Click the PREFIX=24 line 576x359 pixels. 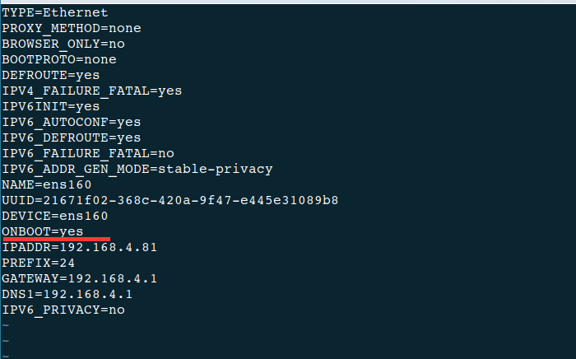39,263
